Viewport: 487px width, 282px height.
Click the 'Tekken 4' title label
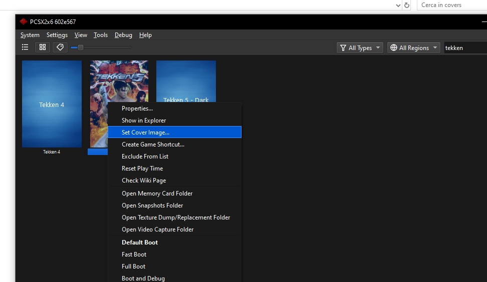pos(52,152)
